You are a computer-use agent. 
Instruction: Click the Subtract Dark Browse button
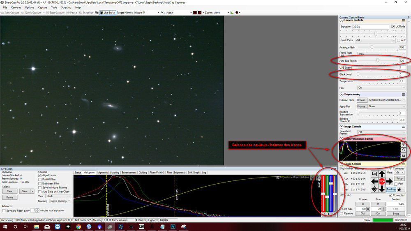pyautogui.click(x=361, y=100)
